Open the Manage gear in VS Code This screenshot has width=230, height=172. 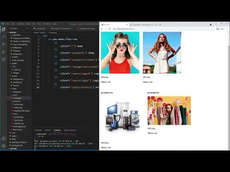tap(3, 146)
